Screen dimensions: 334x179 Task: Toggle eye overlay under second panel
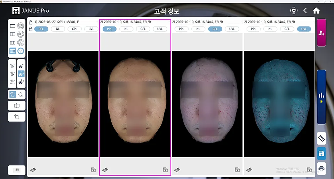pos(105,170)
